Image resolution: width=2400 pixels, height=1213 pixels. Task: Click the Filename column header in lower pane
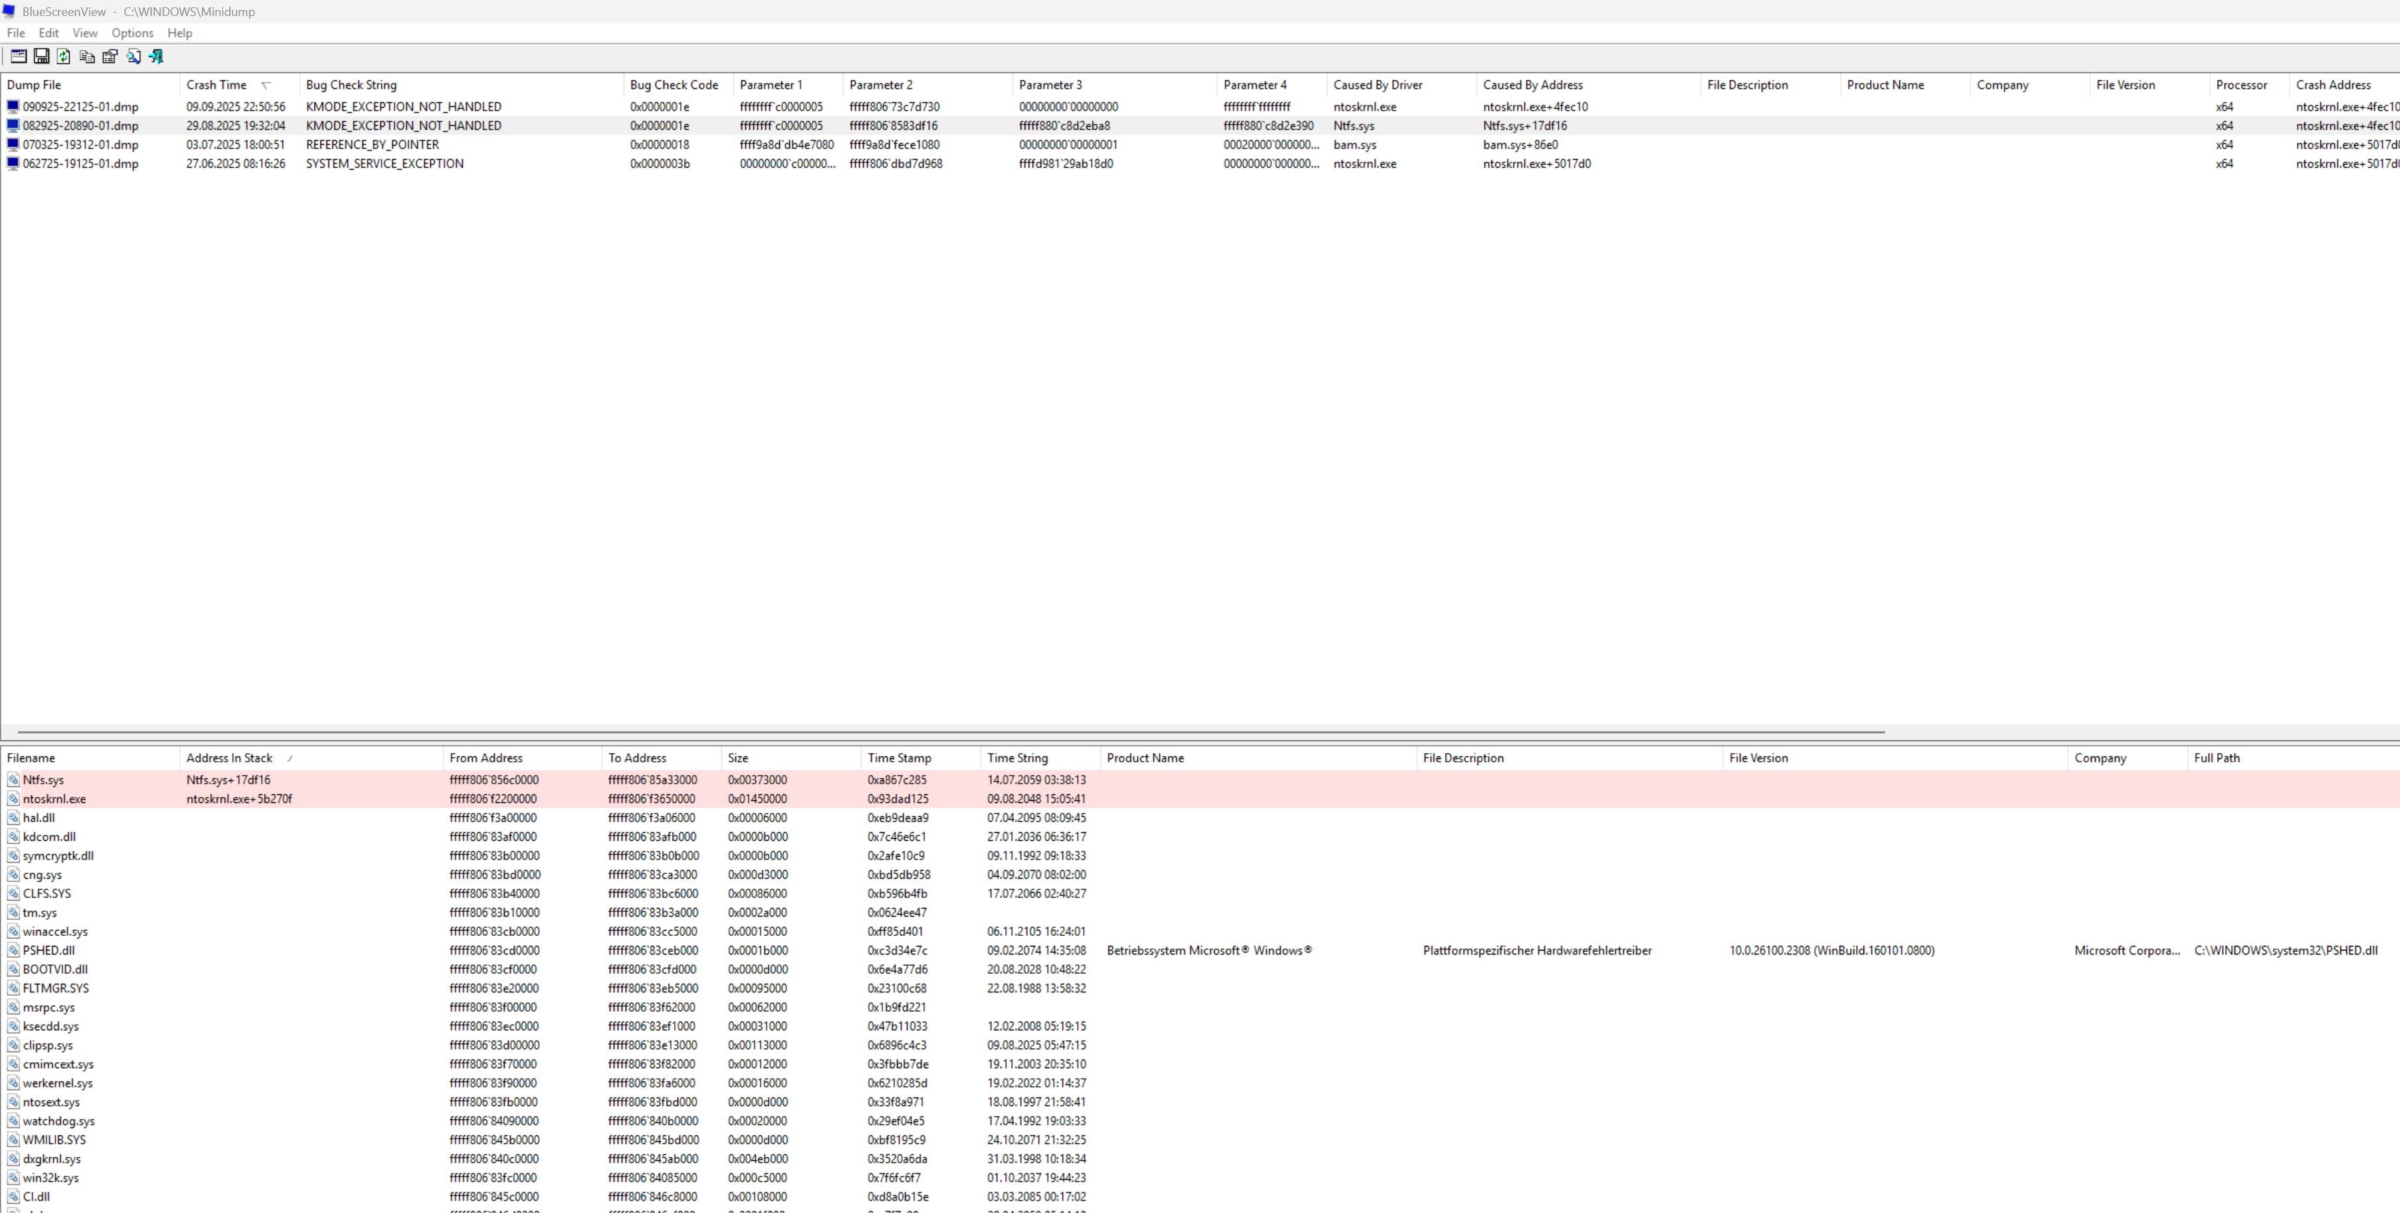click(31, 758)
